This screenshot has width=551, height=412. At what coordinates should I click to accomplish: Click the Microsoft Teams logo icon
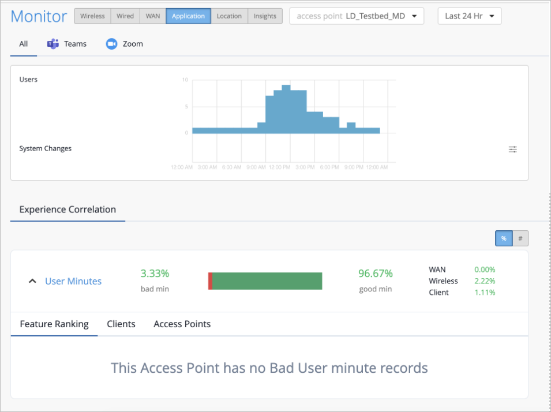[53, 44]
